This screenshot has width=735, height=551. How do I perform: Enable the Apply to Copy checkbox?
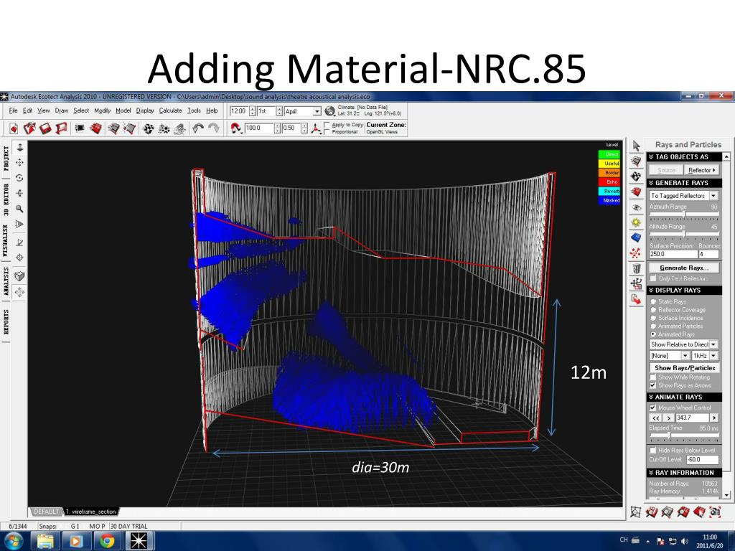[x=327, y=125]
